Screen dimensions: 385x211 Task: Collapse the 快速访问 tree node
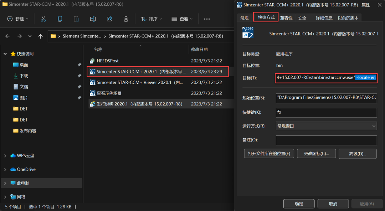pyautogui.click(x=5, y=54)
